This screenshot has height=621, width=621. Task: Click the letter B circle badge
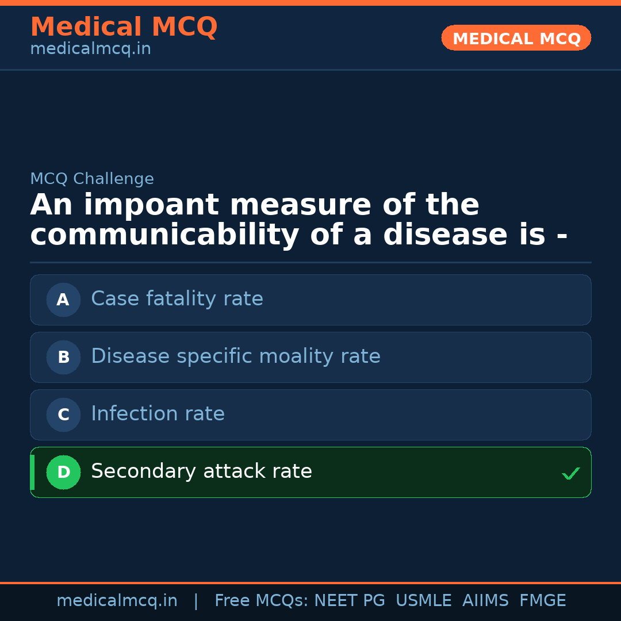[63, 357]
